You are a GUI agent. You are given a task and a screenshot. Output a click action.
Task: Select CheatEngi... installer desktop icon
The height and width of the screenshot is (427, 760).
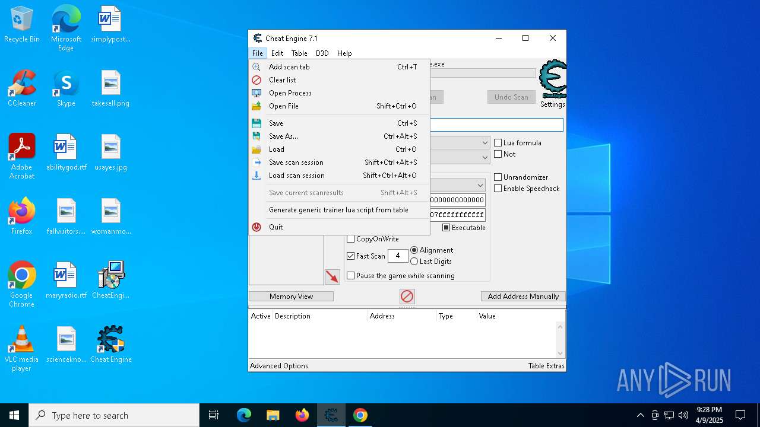tap(111, 281)
